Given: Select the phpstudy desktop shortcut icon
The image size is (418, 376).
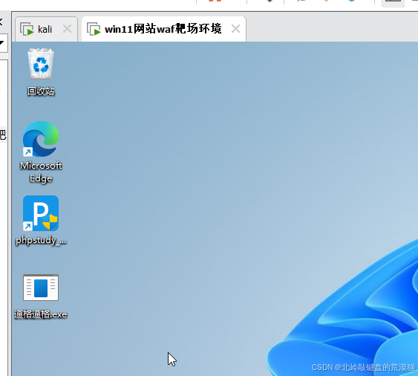Looking at the screenshot, I should (41, 213).
